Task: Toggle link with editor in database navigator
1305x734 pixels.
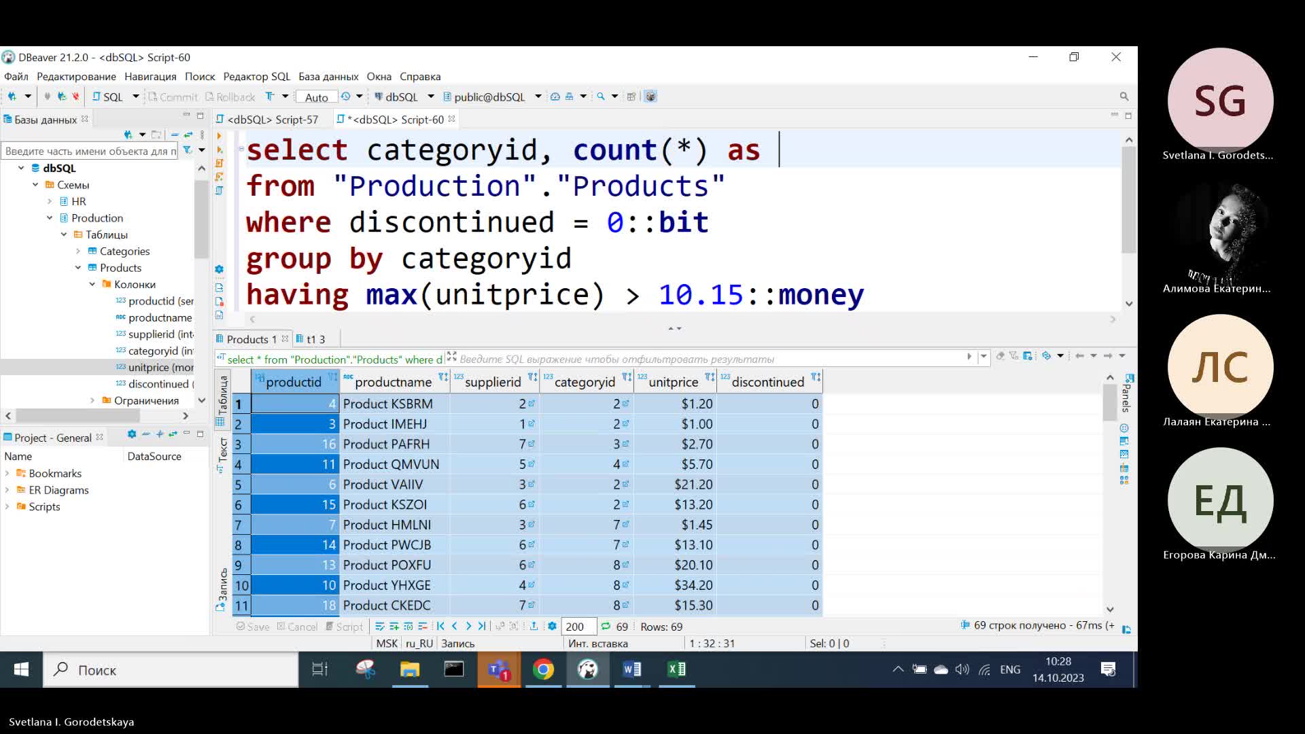Action: point(188,135)
